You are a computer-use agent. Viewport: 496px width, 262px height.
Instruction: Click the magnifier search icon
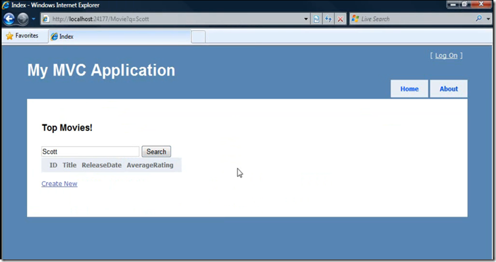479,18
